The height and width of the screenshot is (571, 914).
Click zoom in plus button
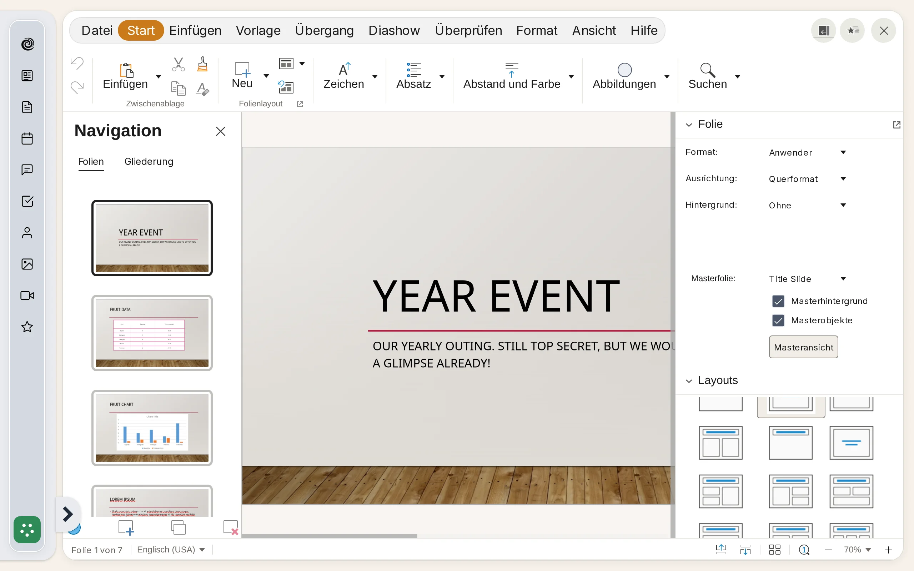pyautogui.click(x=888, y=550)
